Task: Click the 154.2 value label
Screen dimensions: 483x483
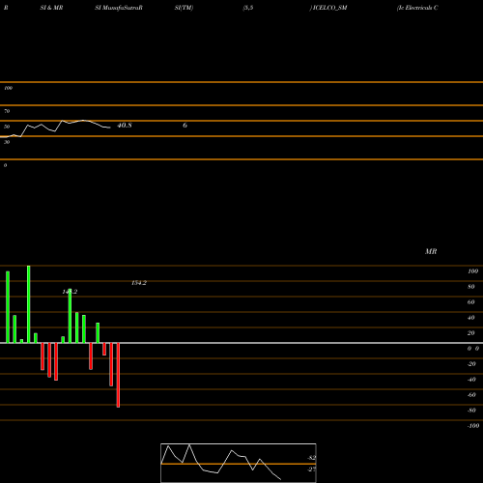Action: (x=139, y=283)
